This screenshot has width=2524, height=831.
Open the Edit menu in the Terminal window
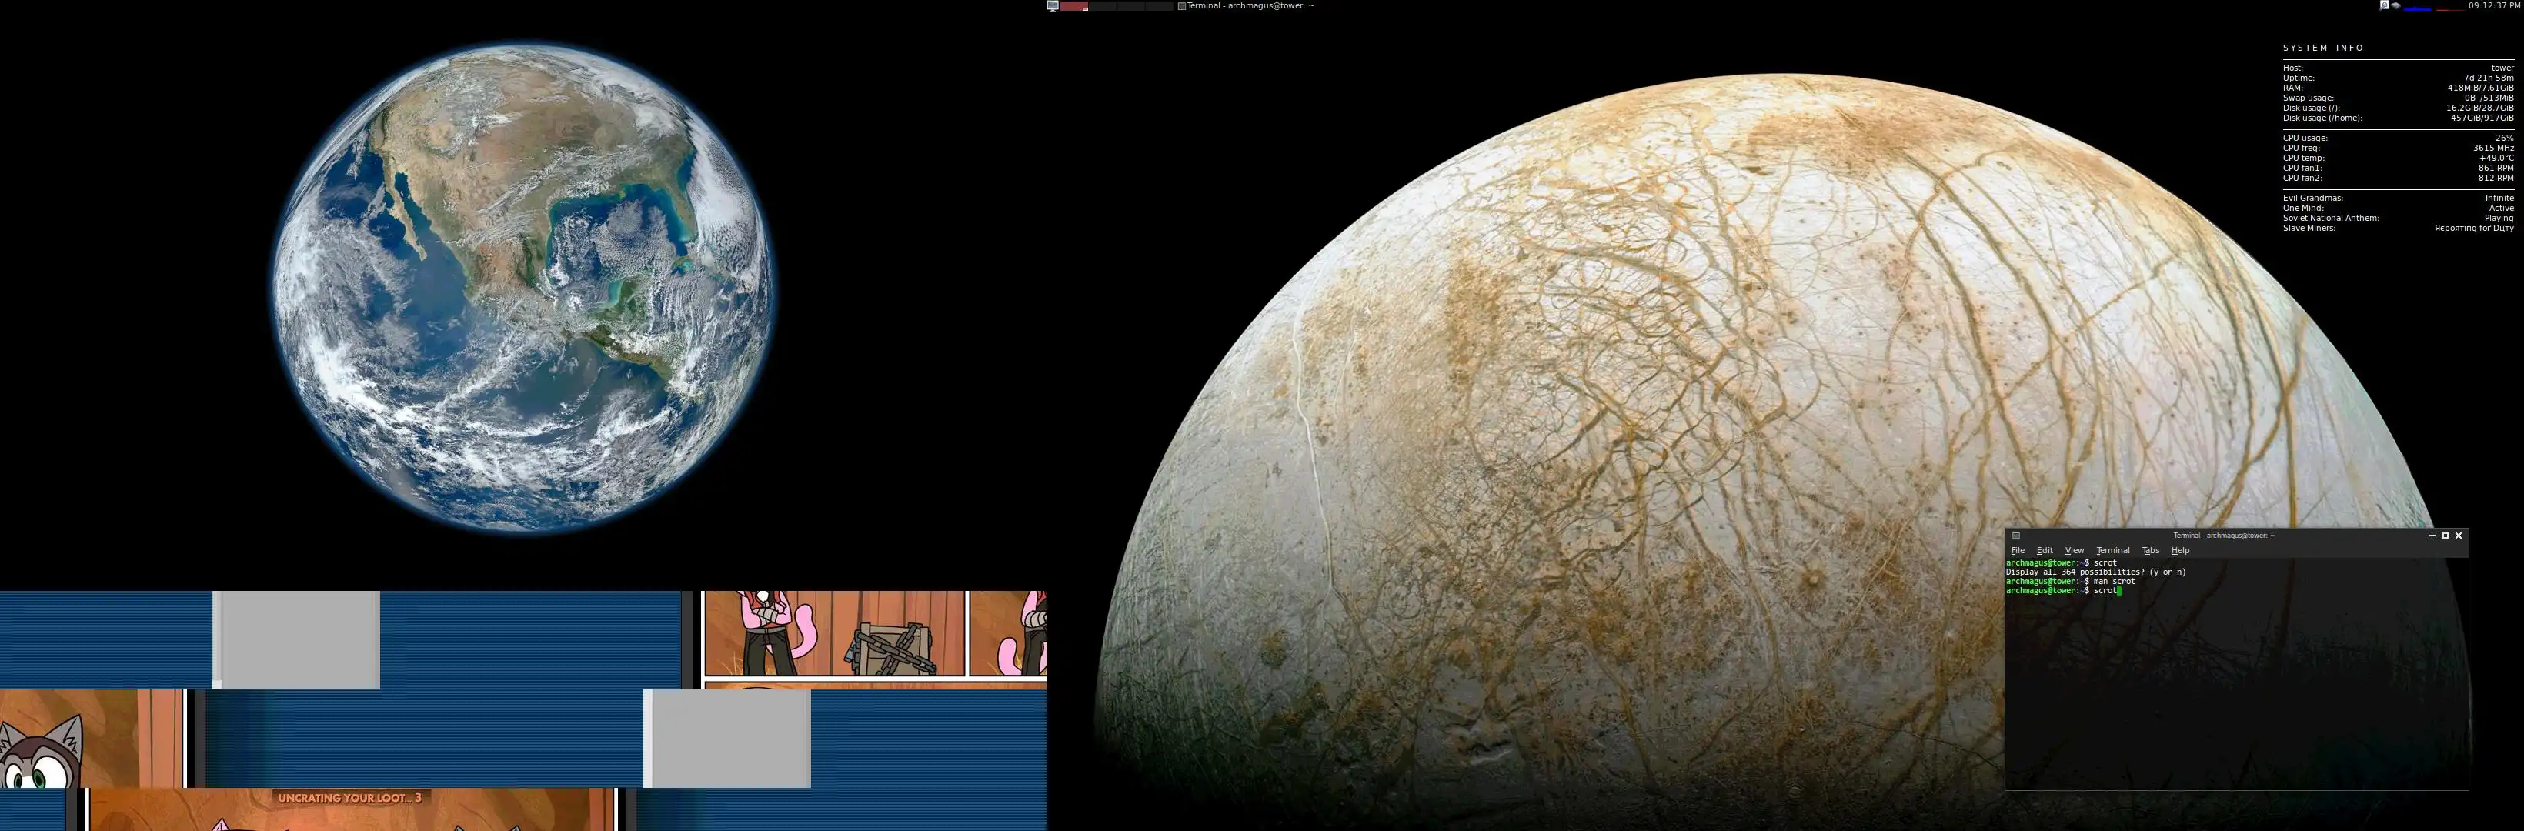2044,551
